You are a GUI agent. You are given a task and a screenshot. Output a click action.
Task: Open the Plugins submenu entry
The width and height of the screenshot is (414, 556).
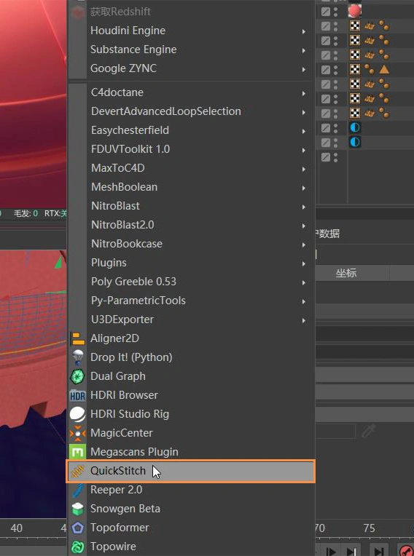pyautogui.click(x=191, y=263)
